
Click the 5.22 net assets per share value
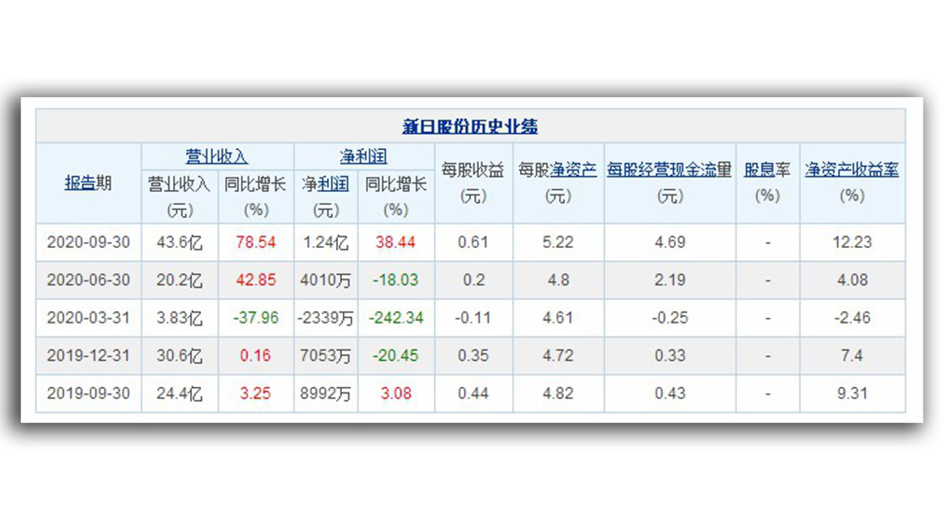point(558,242)
